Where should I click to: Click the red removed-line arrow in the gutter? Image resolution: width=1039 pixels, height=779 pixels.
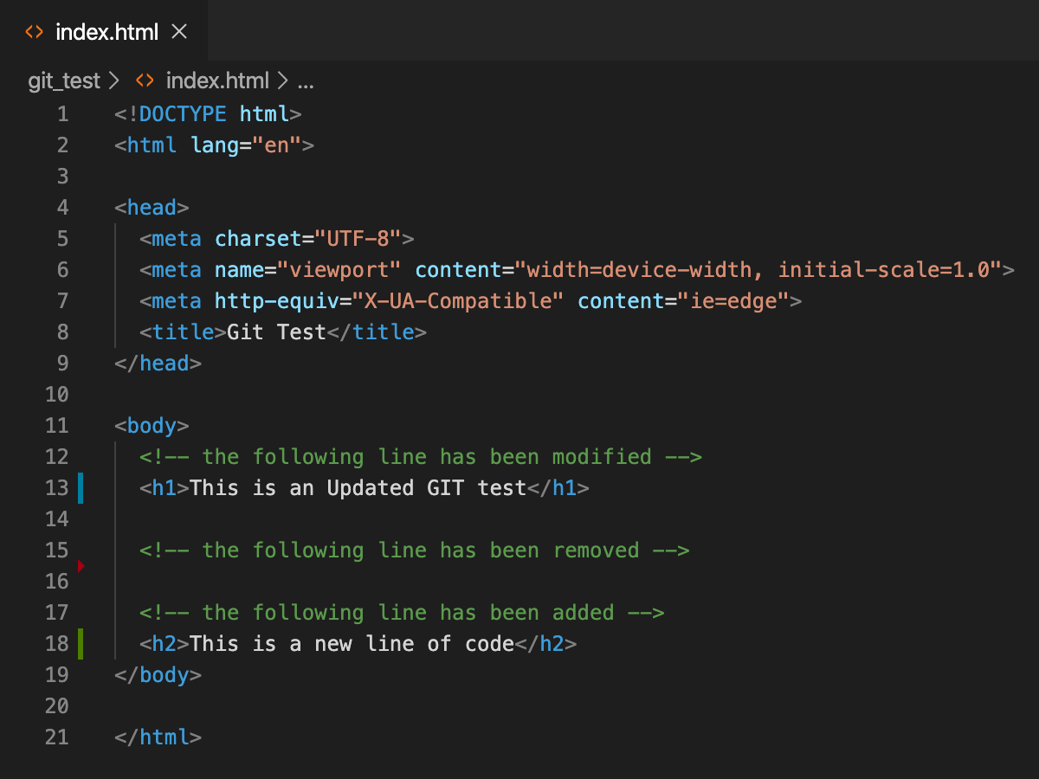[x=81, y=565]
